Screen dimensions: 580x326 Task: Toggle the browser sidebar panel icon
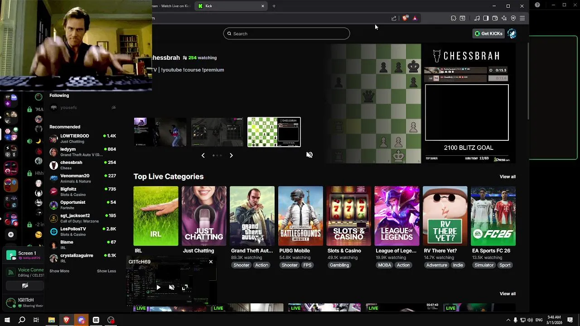click(486, 18)
